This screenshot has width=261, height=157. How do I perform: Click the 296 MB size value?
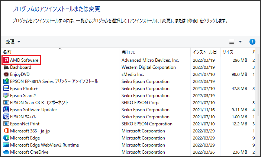tap(240, 60)
